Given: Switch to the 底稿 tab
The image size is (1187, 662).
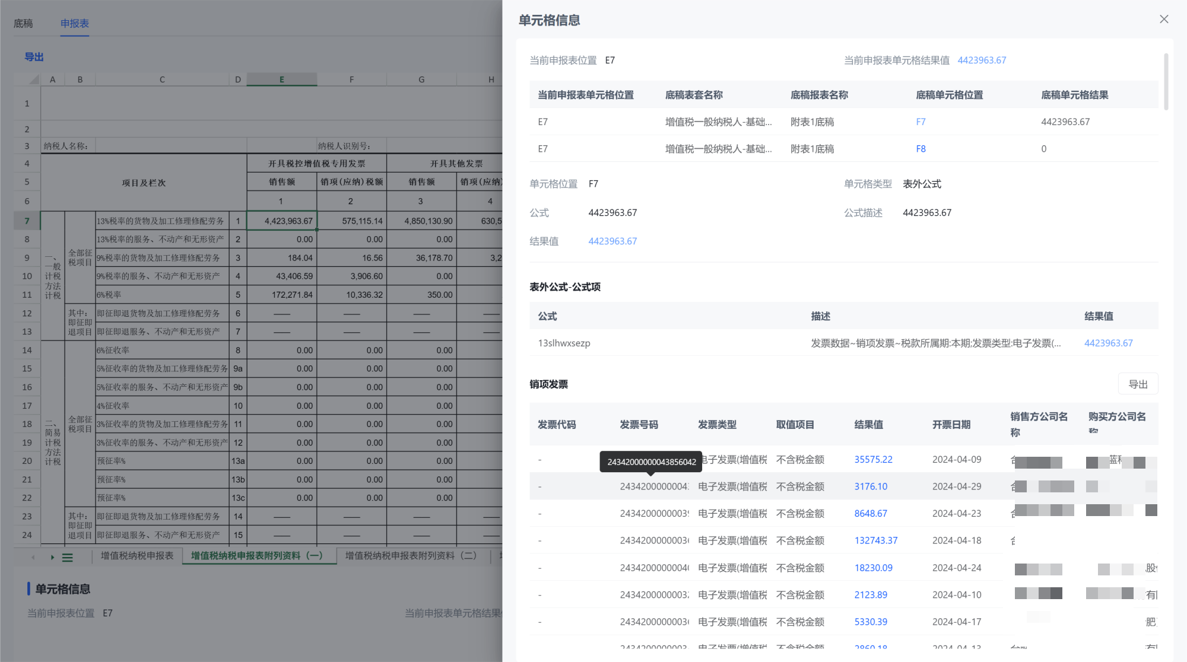Looking at the screenshot, I should coord(23,23).
